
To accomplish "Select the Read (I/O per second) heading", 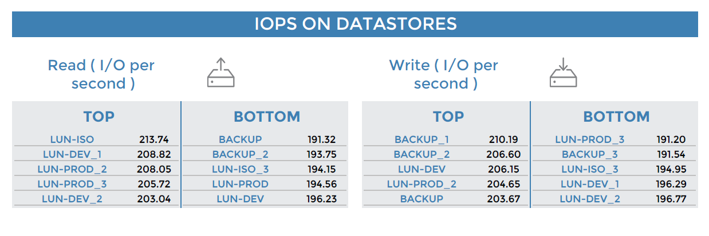I will pyautogui.click(x=101, y=74).
